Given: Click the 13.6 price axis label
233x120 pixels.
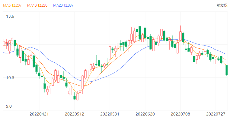Looking at the screenshot, I should click(x=10, y=16).
